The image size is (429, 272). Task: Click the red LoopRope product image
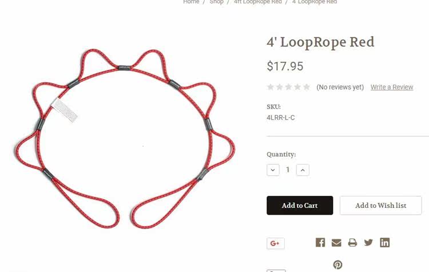[x=125, y=139]
